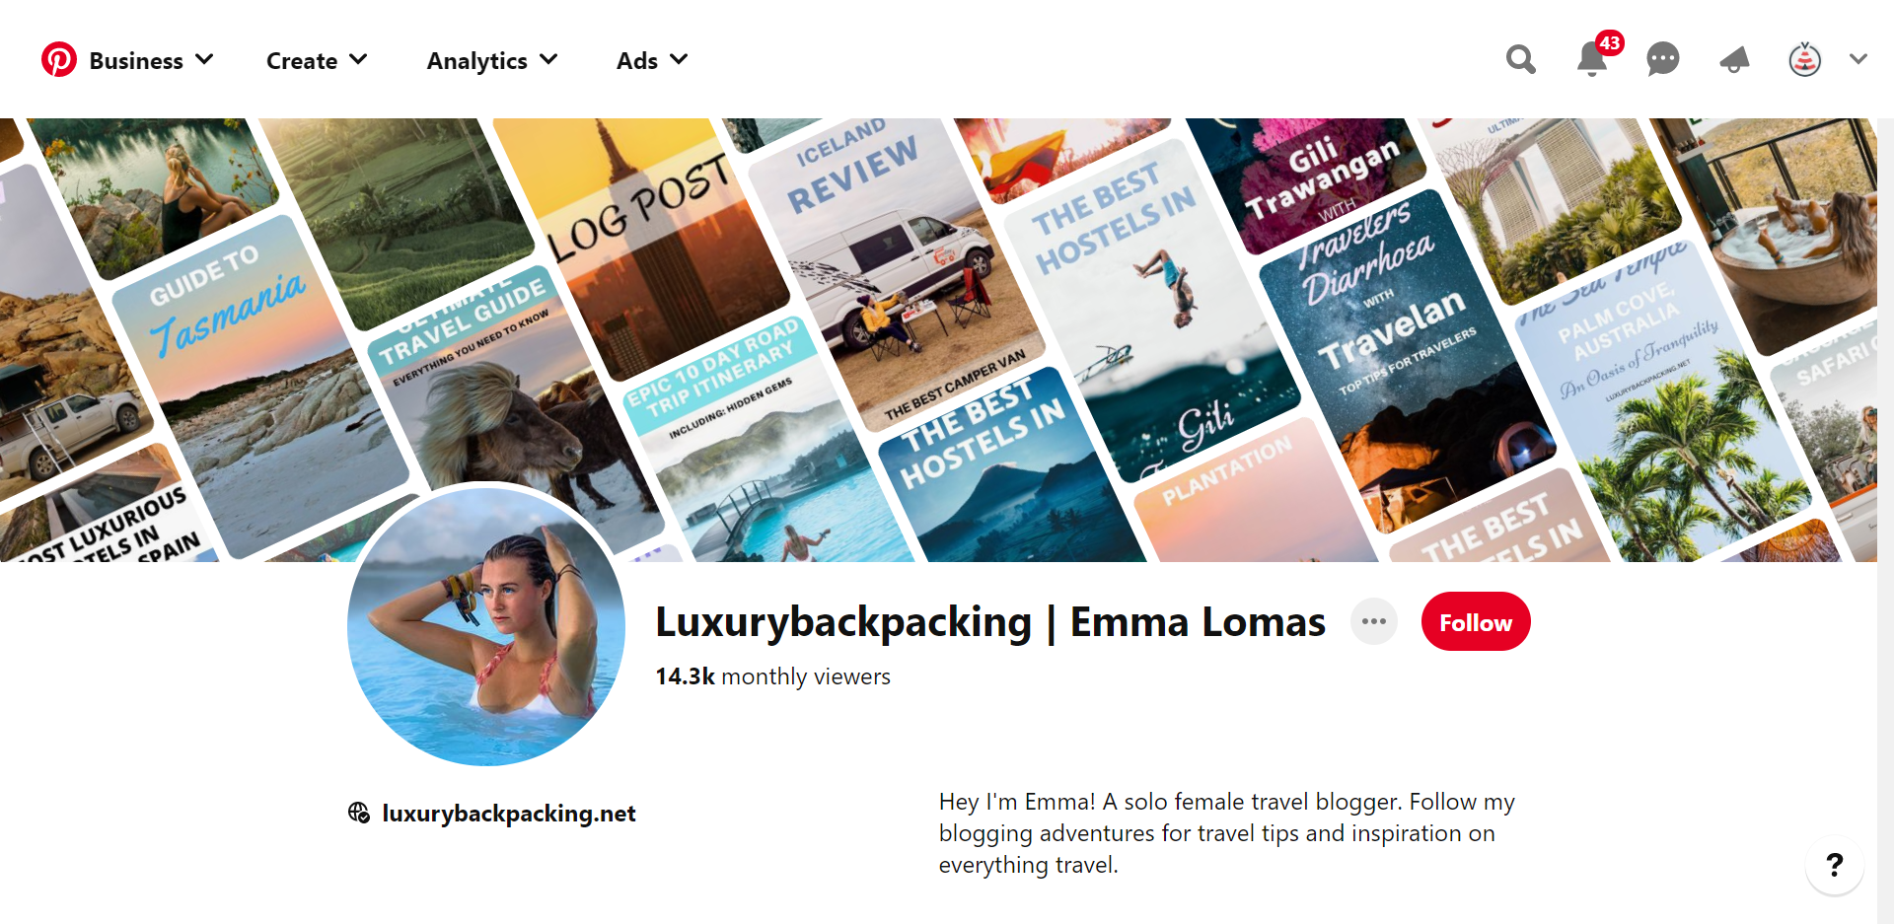Open the account profile avatar icon
1894x924 pixels.
1804,60
